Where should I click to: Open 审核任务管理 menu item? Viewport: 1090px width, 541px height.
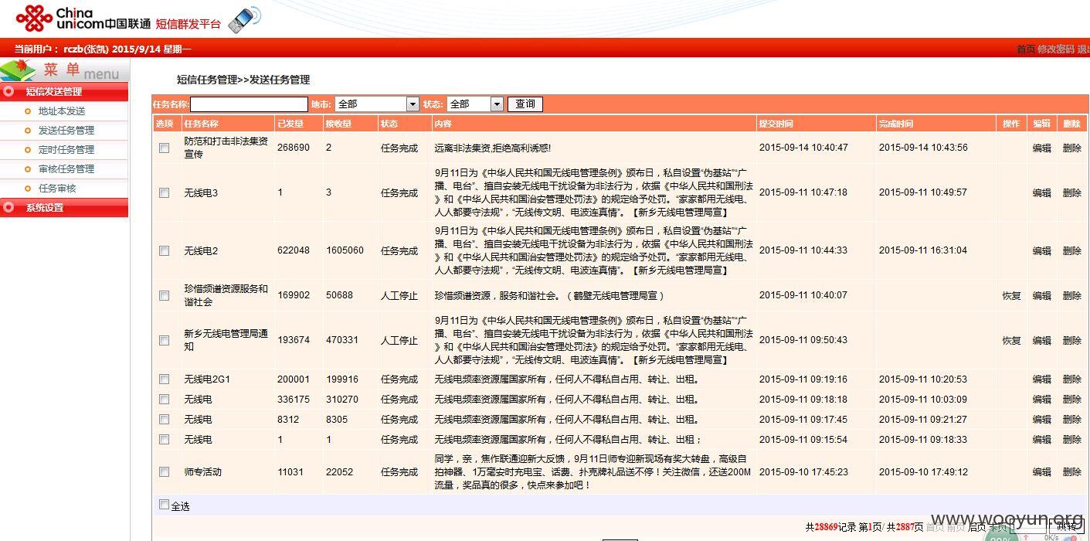pos(66,169)
